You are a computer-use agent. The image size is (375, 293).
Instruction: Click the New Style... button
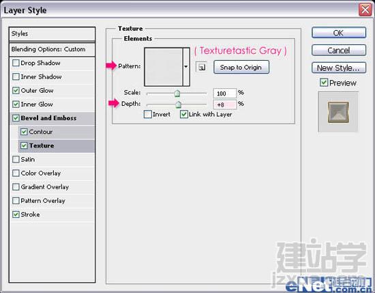[x=339, y=68]
